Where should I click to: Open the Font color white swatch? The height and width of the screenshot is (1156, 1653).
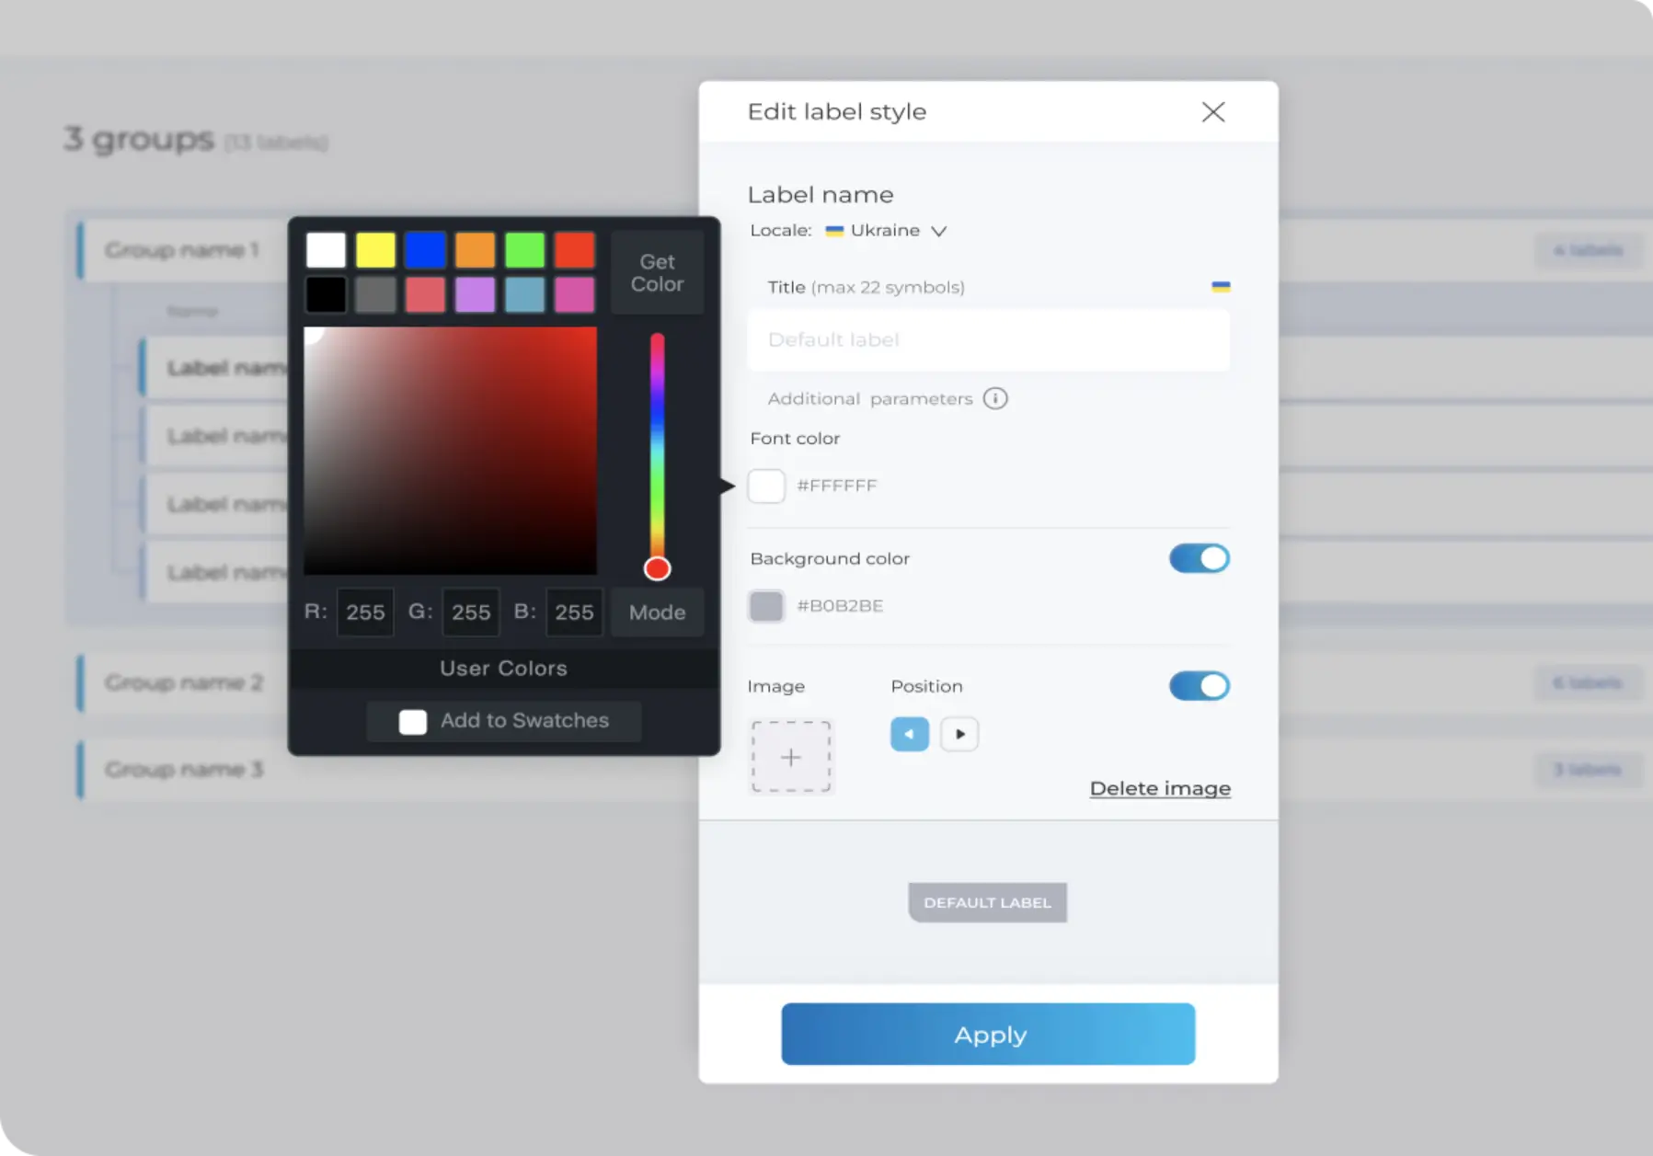(x=766, y=486)
